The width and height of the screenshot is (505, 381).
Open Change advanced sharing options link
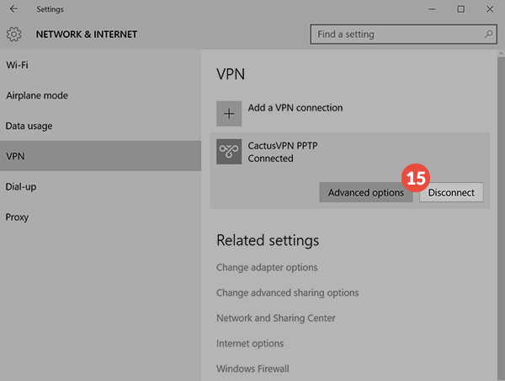(x=288, y=292)
